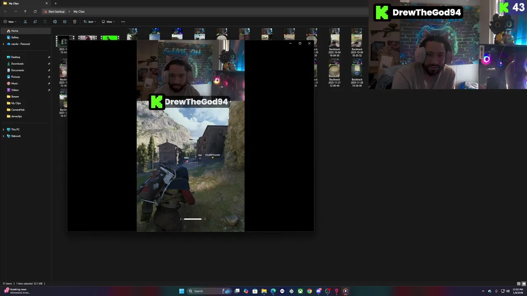Open Home in the navigation pane
The image size is (527, 296).
point(26,31)
